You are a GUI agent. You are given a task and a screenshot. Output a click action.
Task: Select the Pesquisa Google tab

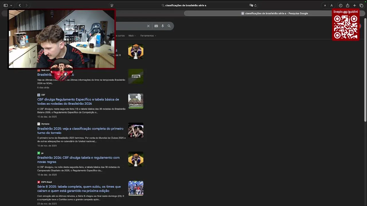tap(275, 13)
